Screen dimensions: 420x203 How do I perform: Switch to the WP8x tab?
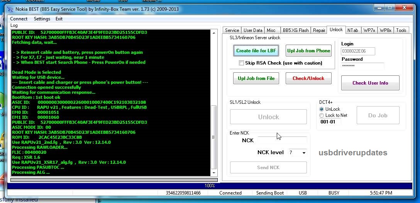[x=385, y=30]
